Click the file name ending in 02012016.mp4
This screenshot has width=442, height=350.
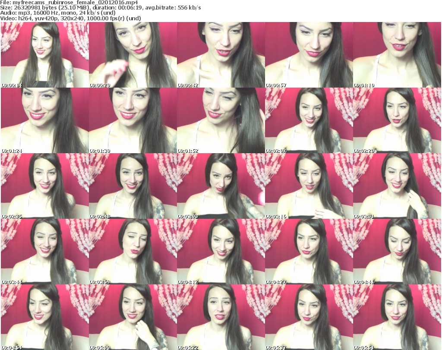(x=75, y=3)
